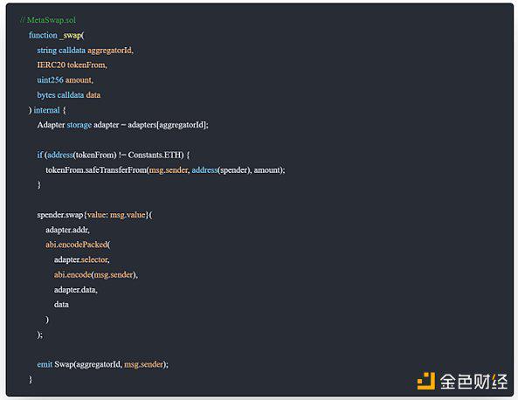The height and width of the screenshot is (400, 518).
Task: Click the internal keyword
Action: point(46,110)
